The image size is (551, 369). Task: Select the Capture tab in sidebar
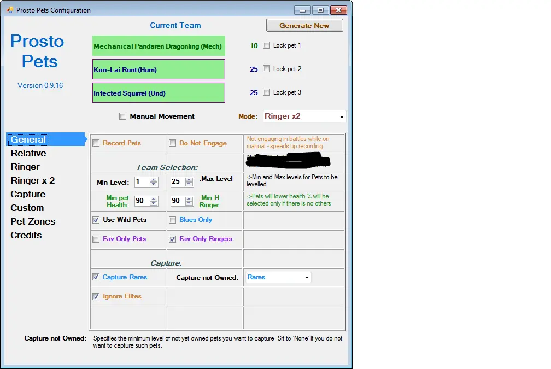point(28,194)
